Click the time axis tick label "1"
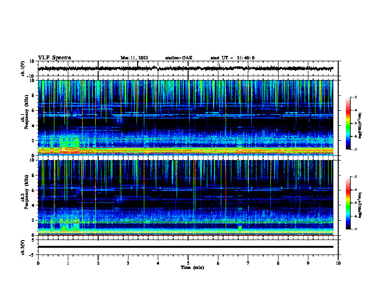The height and width of the screenshot is (295, 381). coord(68,263)
